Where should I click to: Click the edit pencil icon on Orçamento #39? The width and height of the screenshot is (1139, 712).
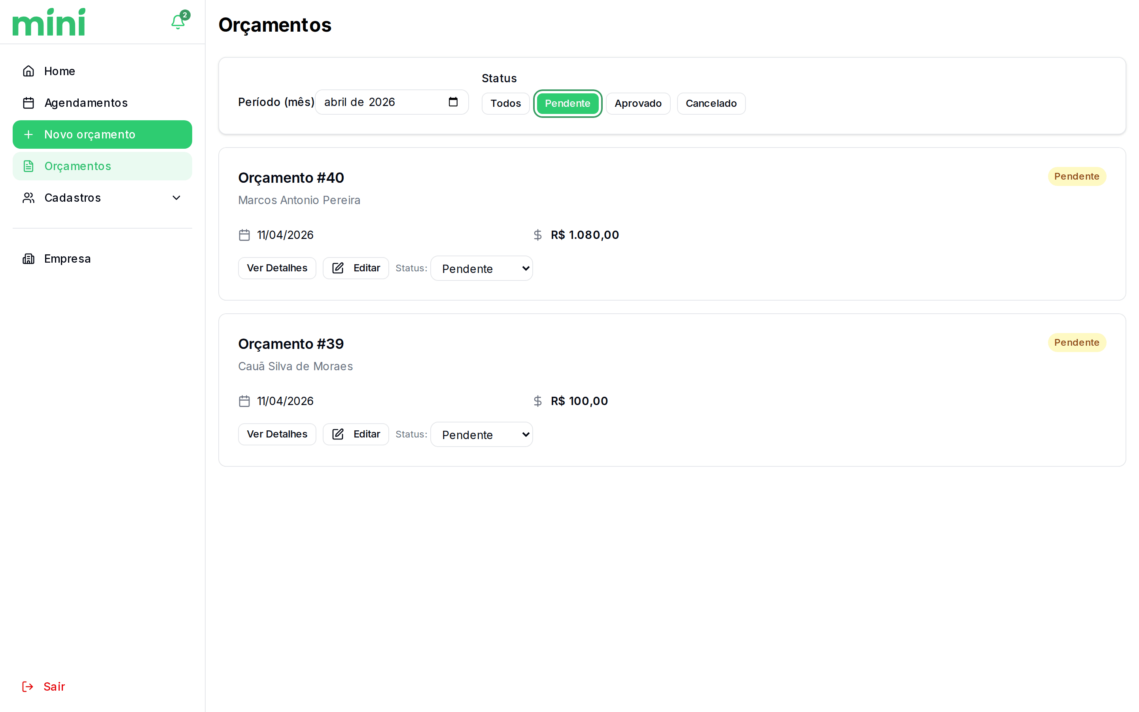pyautogui.click(x=338, y=434)
